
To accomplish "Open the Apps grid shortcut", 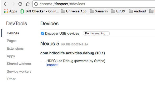I will pyautogui.click(x=11, y=11).
